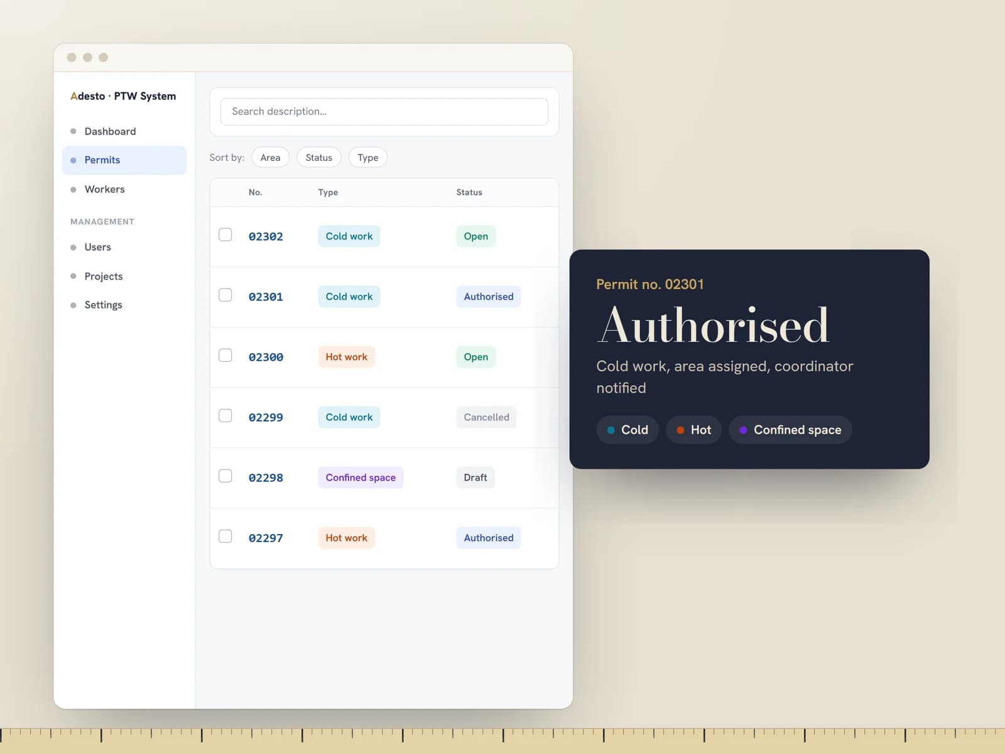This screenshot has height=754, width=1005.
Task: Select Confined space chip on dark card
Action: [x=790, y=430]
